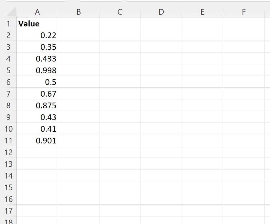Select column D header
Screen dimensions: 270x224
[161, 12]
